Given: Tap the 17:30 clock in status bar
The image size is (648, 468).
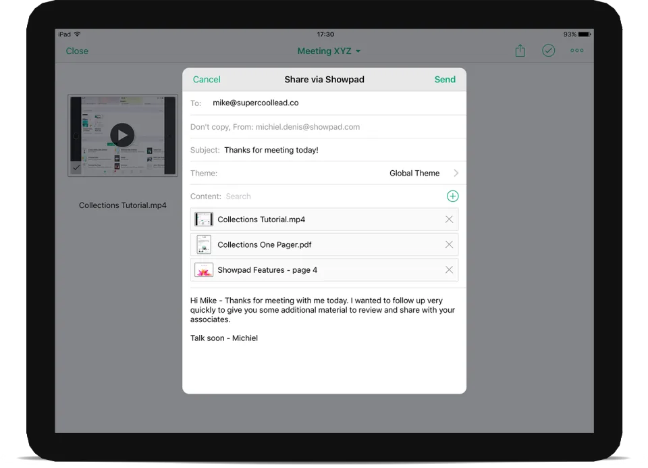Looking at the screenshot, I should click(325, 34).
